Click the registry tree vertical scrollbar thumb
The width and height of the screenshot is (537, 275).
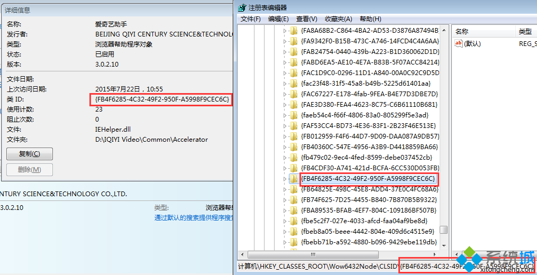(443, 230)
